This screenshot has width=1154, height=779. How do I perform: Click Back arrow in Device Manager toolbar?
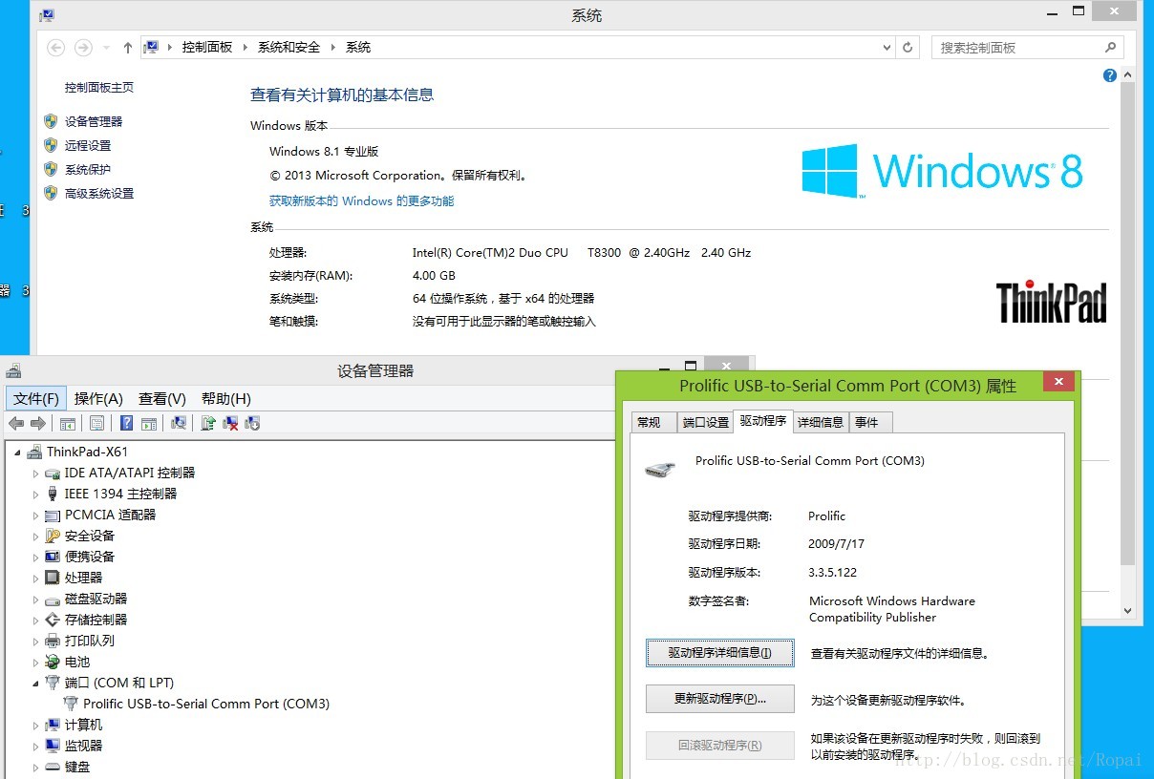click(x=16, y=423)
